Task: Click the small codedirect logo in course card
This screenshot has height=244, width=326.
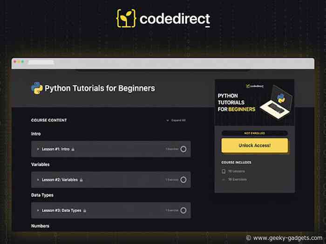Action: point(255,86)
